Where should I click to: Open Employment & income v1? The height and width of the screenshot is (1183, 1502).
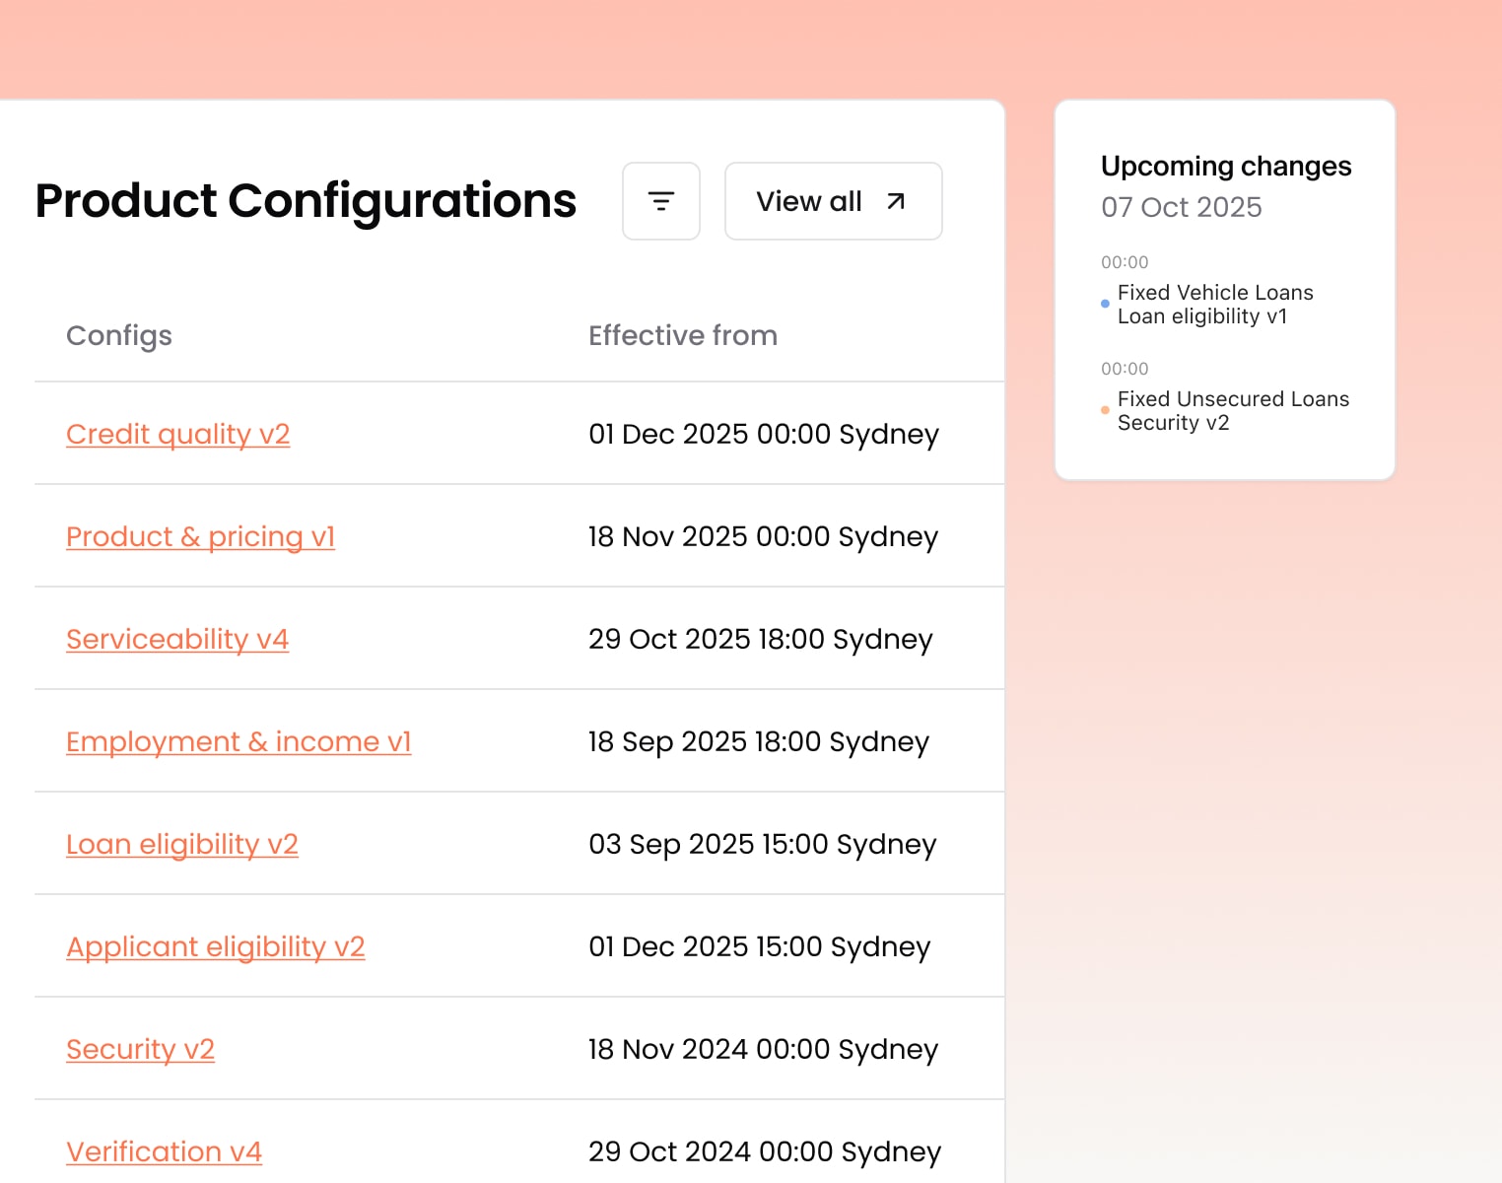238,741
